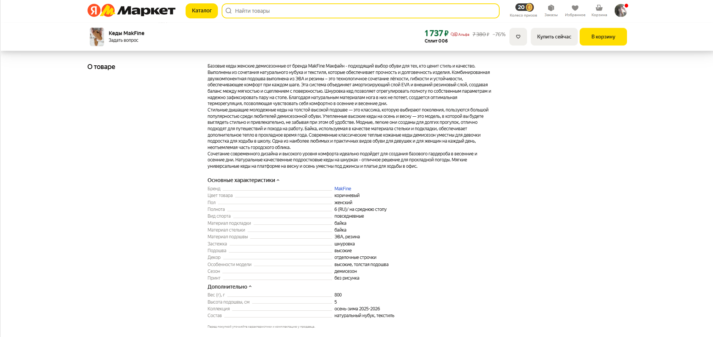The height and width of the screenshot is (337, 713).
Task: Open Заказы box icon
Action: (x=551, y=8)
